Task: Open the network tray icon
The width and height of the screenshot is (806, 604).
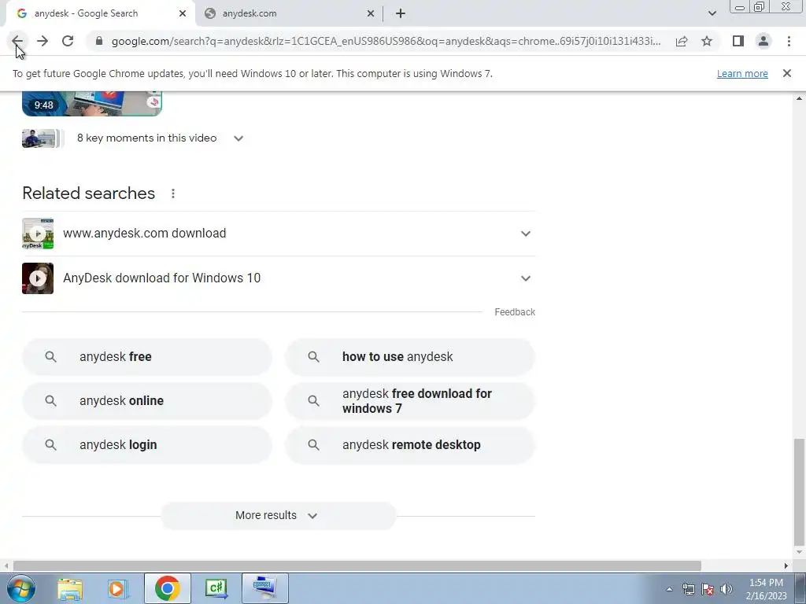Action: point(688,589)
